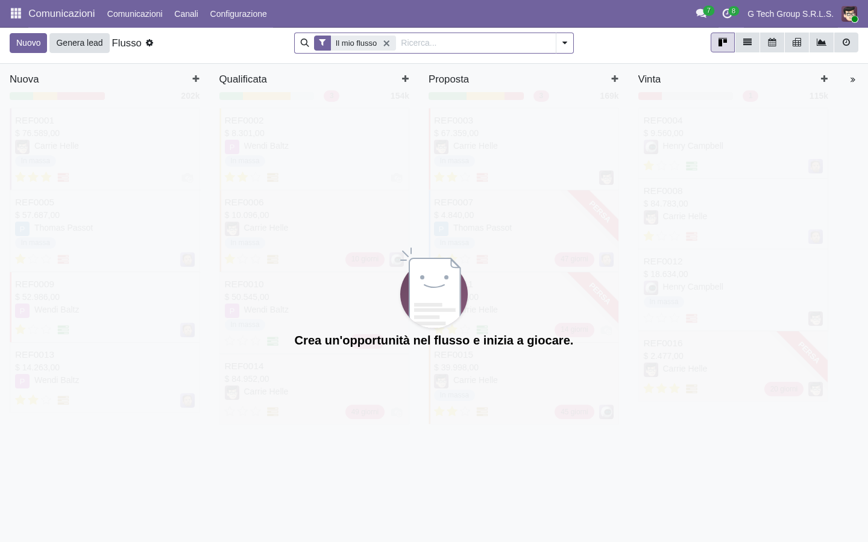Switch to List view

pos(747,43)
